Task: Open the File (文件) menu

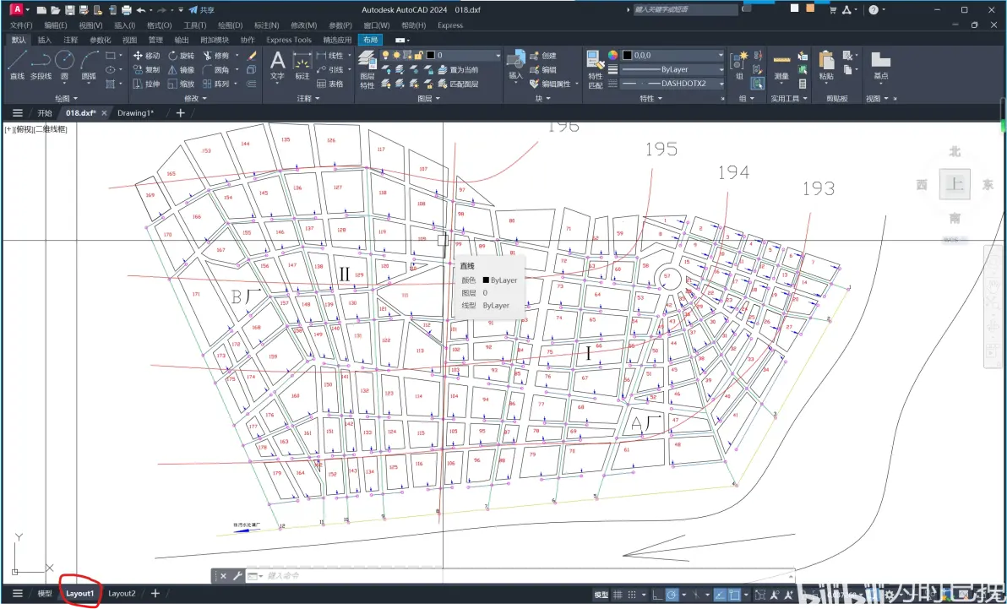Action: click(x=20, y=25)
